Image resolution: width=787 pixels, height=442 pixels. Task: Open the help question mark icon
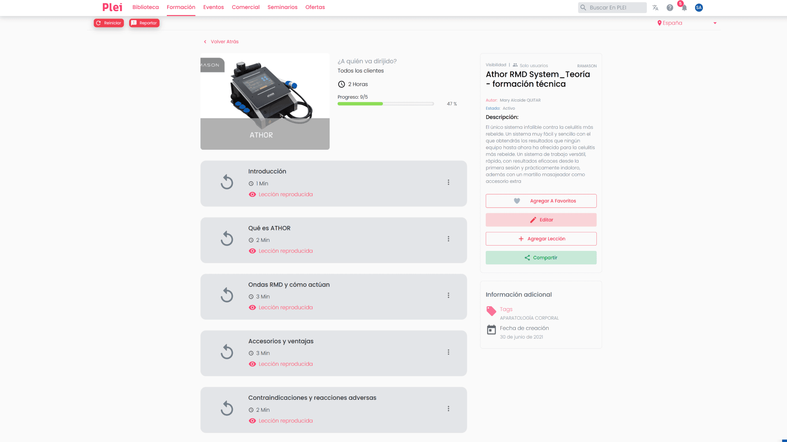[670, 8]
